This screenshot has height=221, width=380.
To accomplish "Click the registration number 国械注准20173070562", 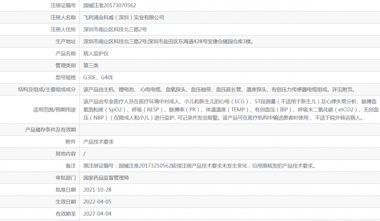I will [110, 5].
